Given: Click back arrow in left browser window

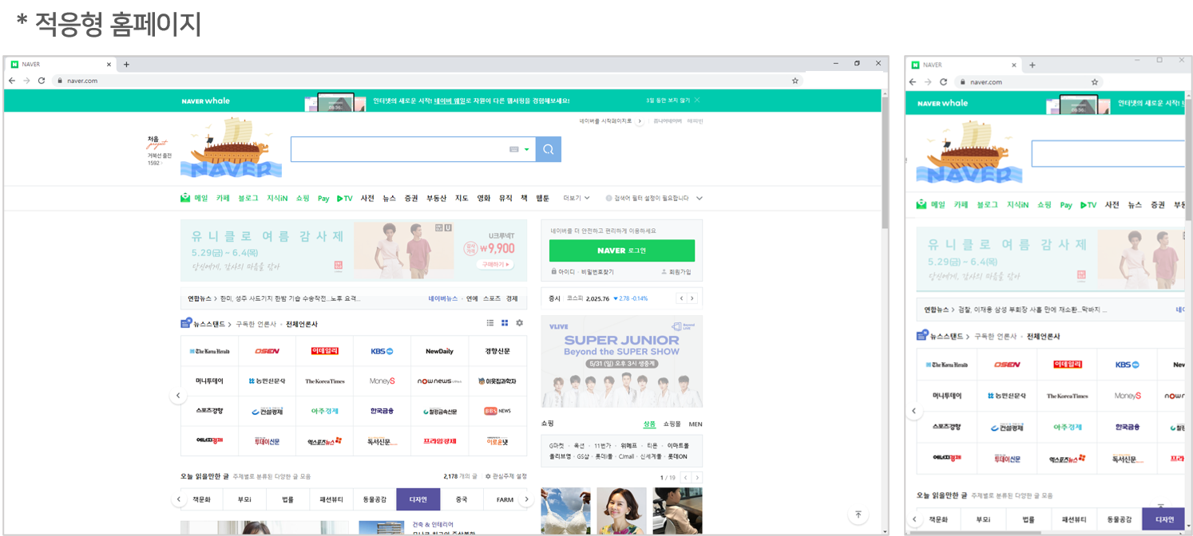Looking at the screenshot, I should [x=12, y=81].
